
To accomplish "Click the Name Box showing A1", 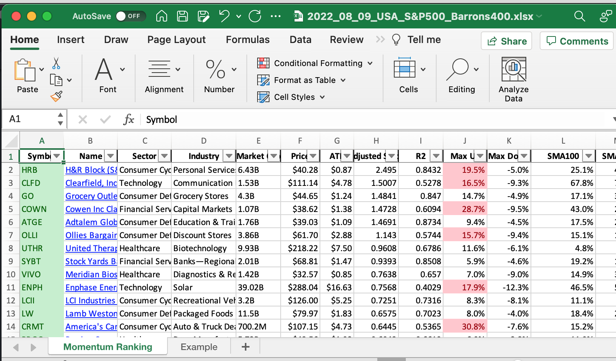I will pyautogui.click(x=31, y=119).
